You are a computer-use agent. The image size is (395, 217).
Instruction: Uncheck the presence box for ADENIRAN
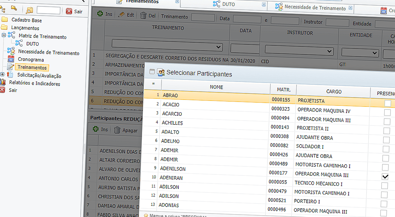(x=385, y=176)
